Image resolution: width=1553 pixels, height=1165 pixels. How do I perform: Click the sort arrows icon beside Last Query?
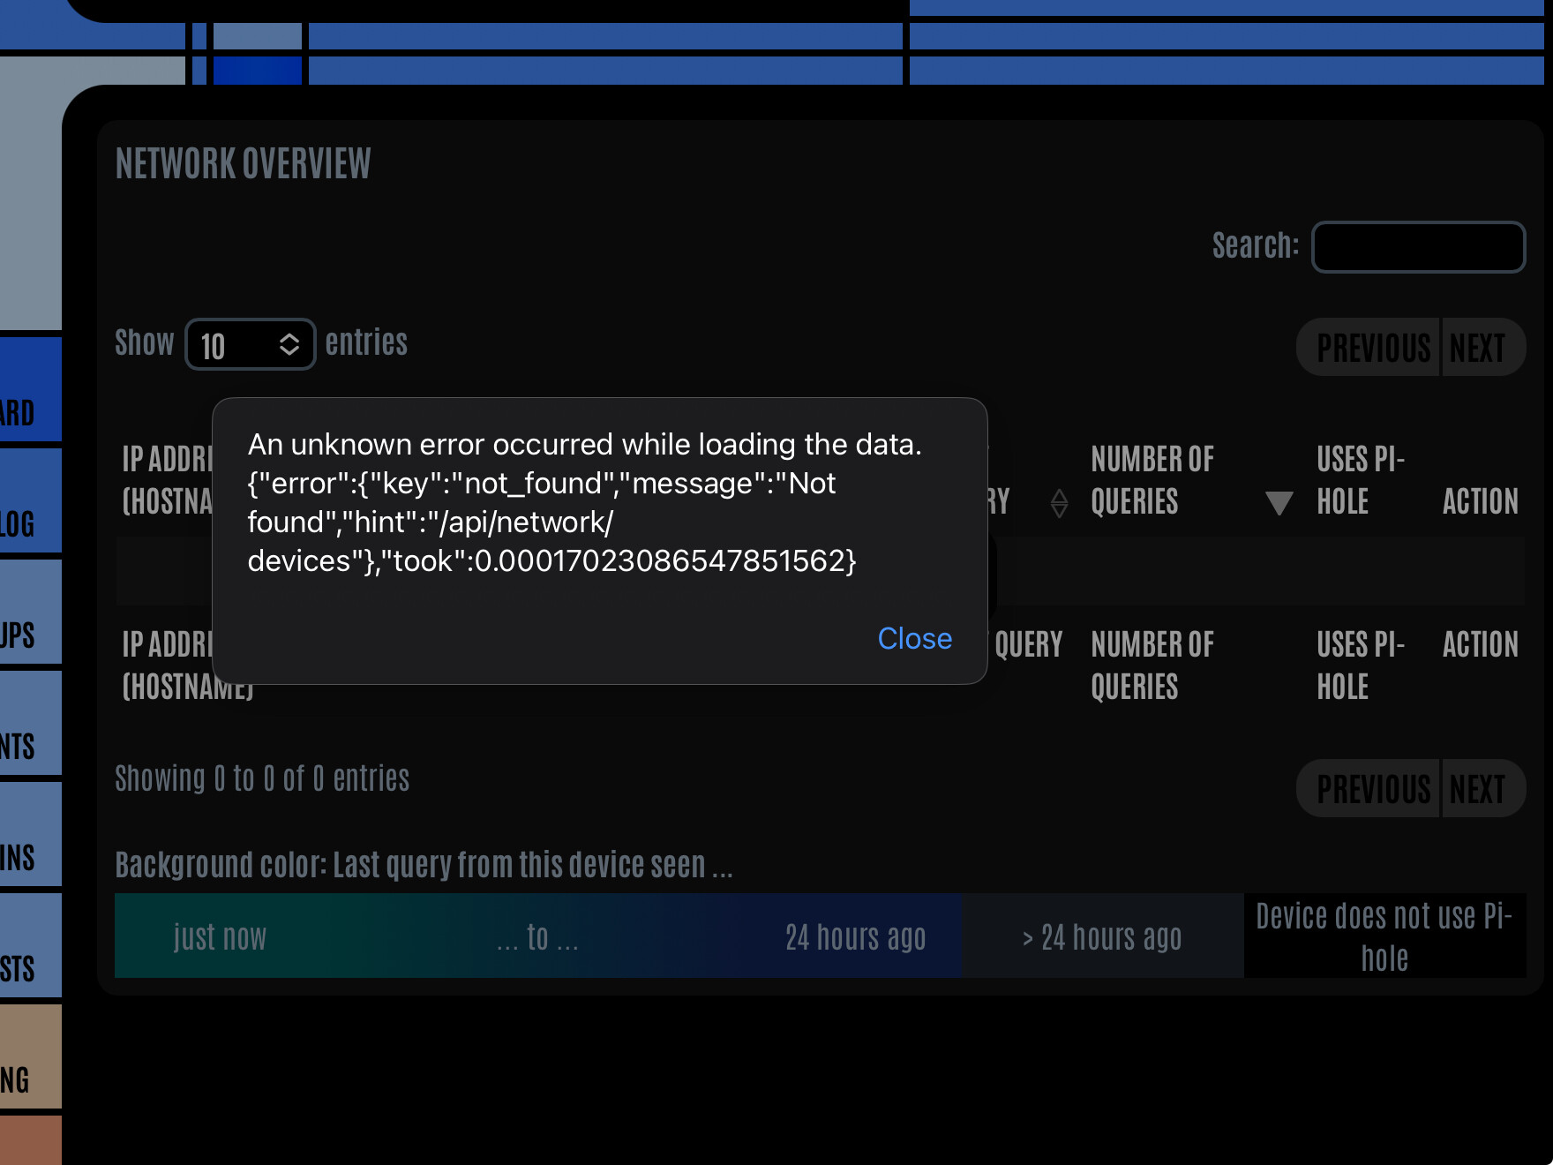click(x=1060, y=502)
